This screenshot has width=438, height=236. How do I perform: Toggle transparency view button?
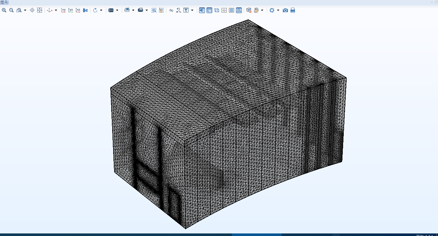[x=209, y=10]
